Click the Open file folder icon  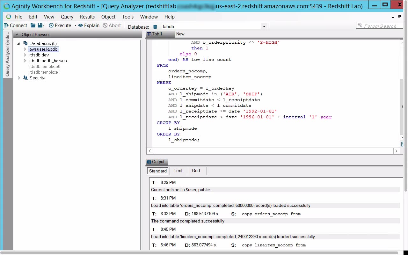tap(33, 25)
